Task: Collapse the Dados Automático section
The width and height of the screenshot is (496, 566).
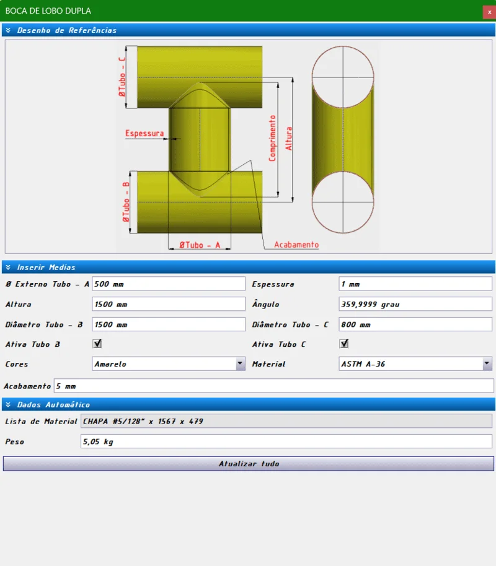Action: pos(8,404)
